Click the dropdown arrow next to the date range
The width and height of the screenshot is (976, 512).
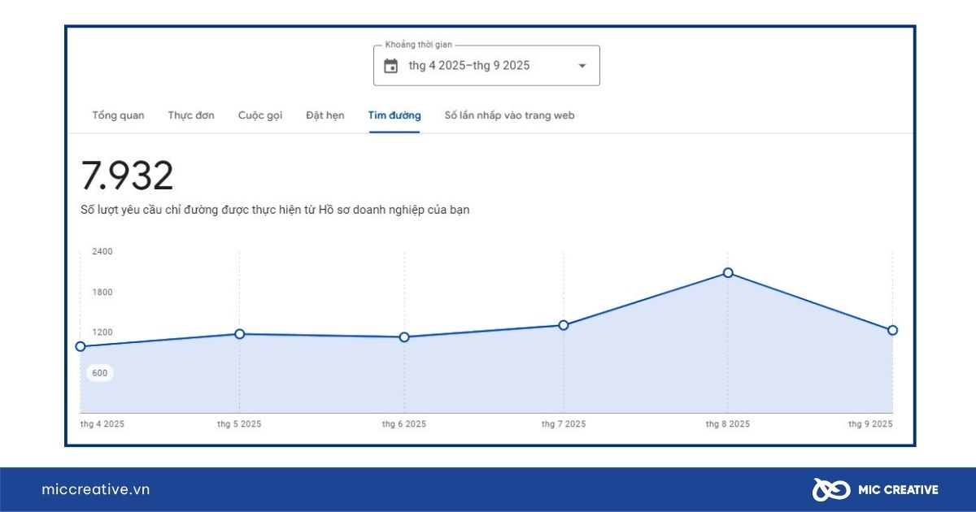pyautogui.click(x=582, y=66)
